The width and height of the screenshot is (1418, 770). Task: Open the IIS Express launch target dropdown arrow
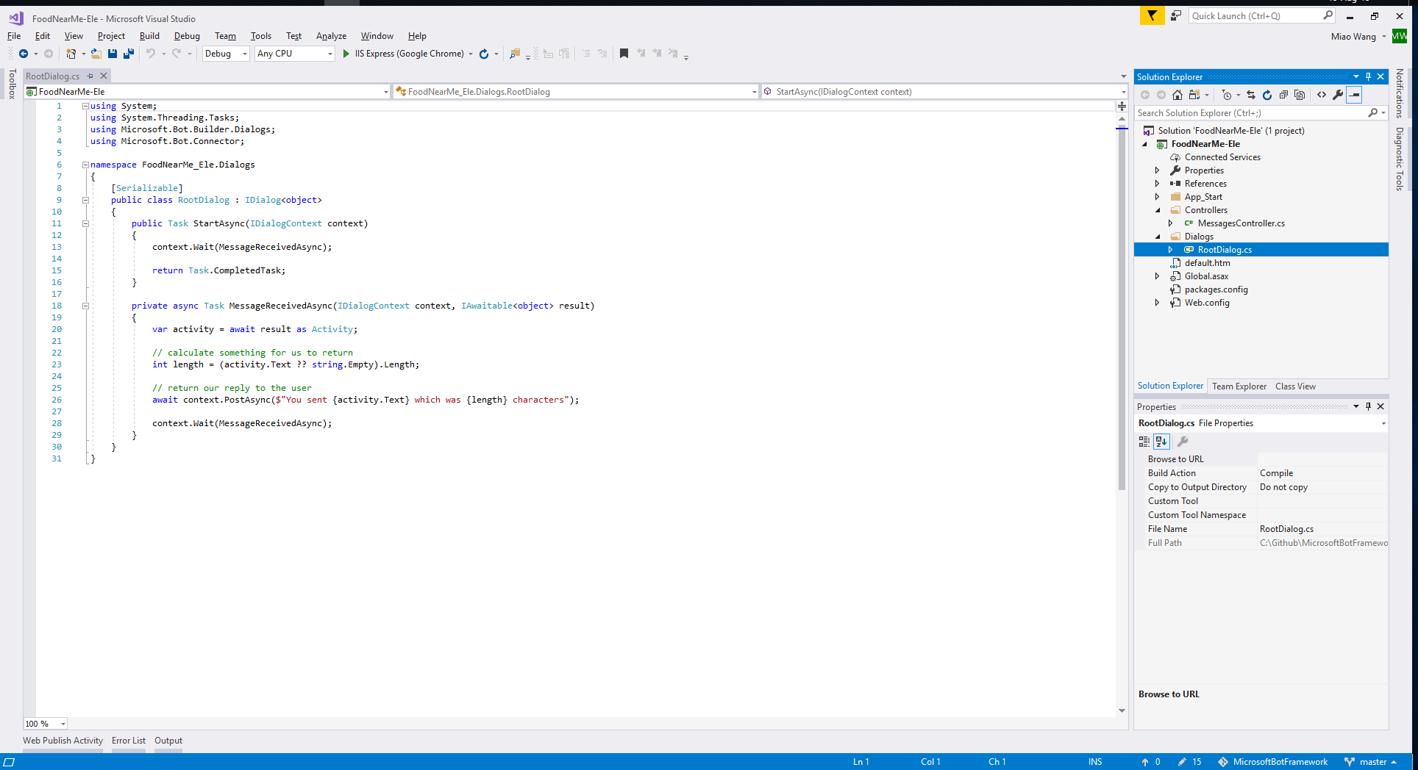[x=471, y=54]
